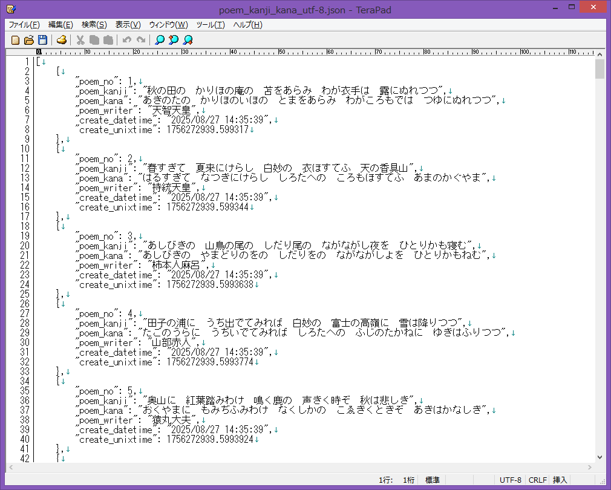Click the Find Next magnifier icon

tap(188, 40)
